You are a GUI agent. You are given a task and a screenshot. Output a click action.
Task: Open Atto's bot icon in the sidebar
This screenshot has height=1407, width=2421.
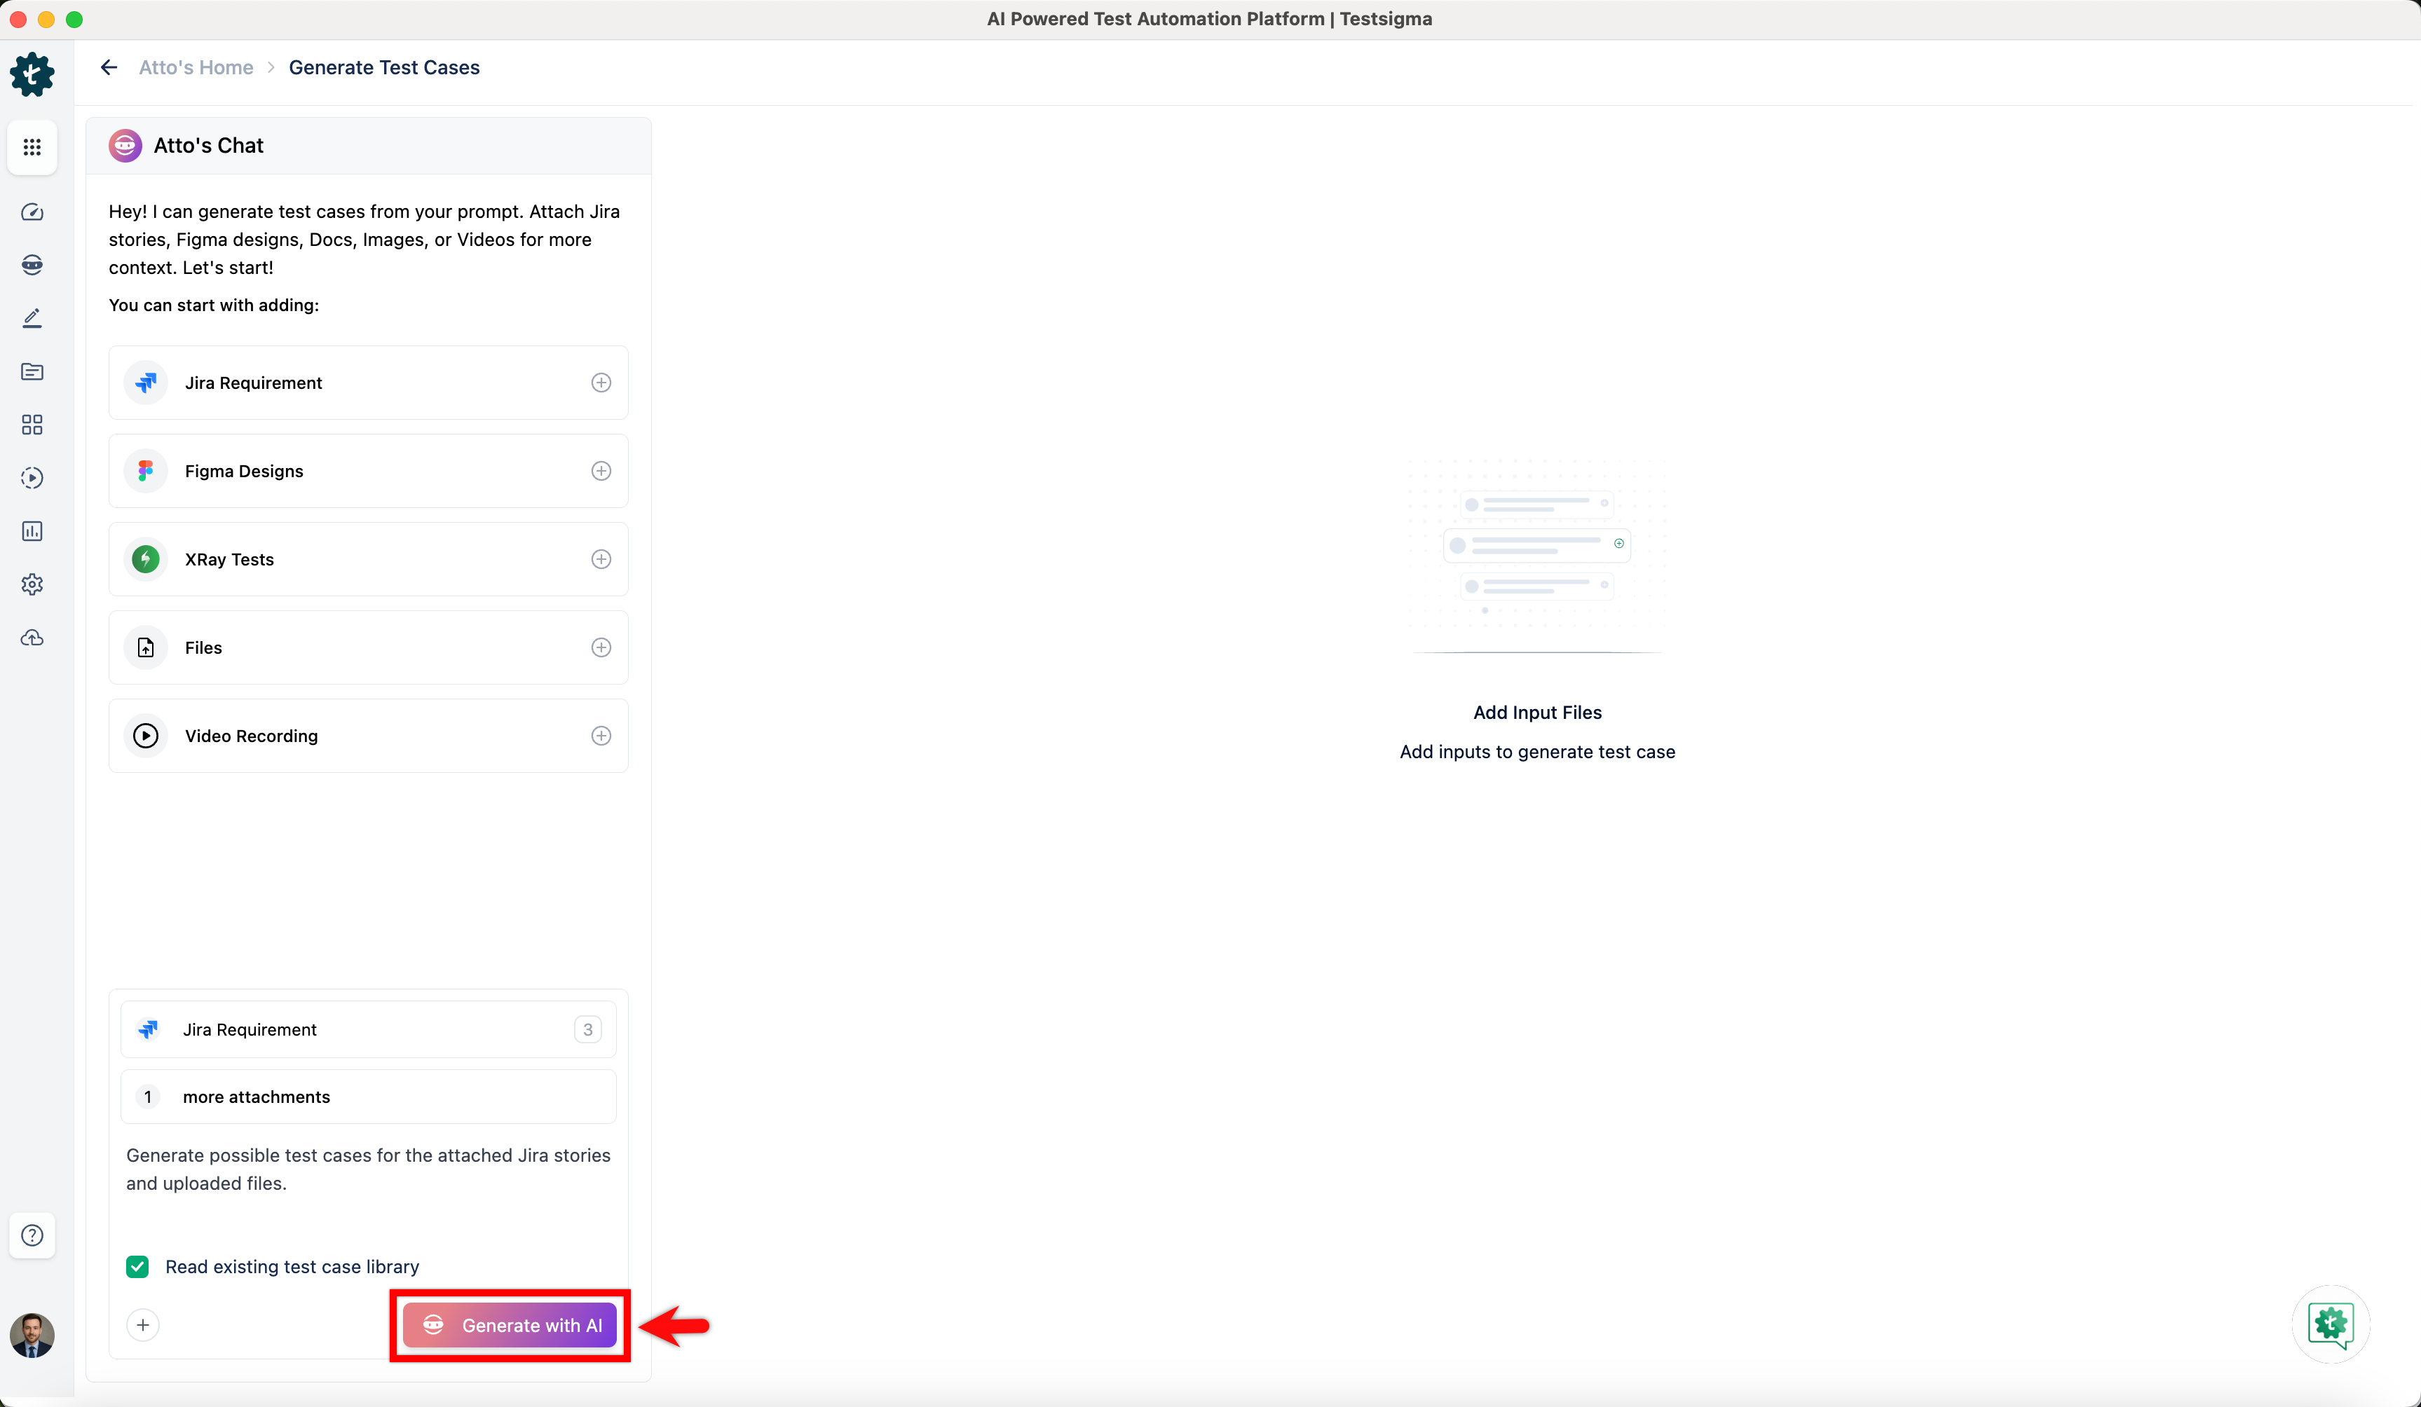point(32,265)
